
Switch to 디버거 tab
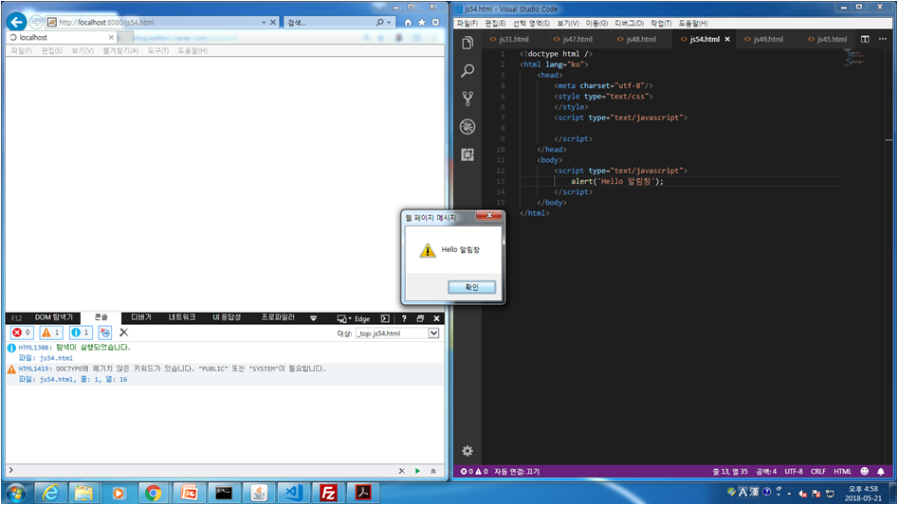coord(141,317)
